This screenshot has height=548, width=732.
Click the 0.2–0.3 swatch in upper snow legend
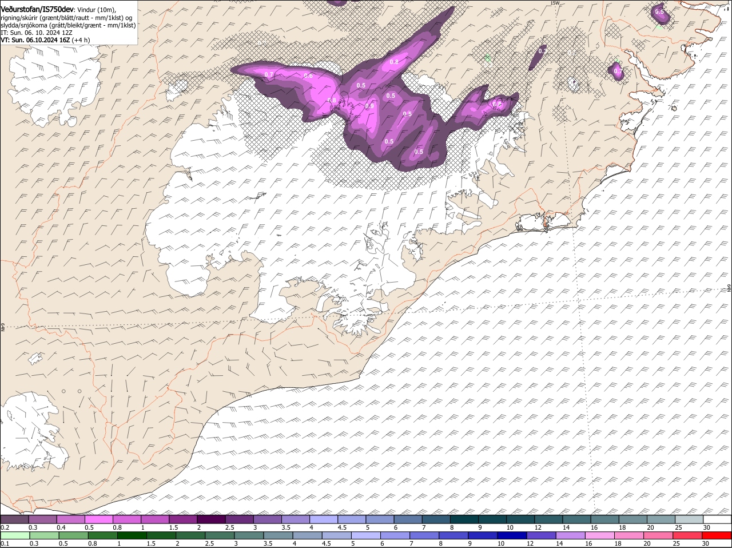click(14, 519)
